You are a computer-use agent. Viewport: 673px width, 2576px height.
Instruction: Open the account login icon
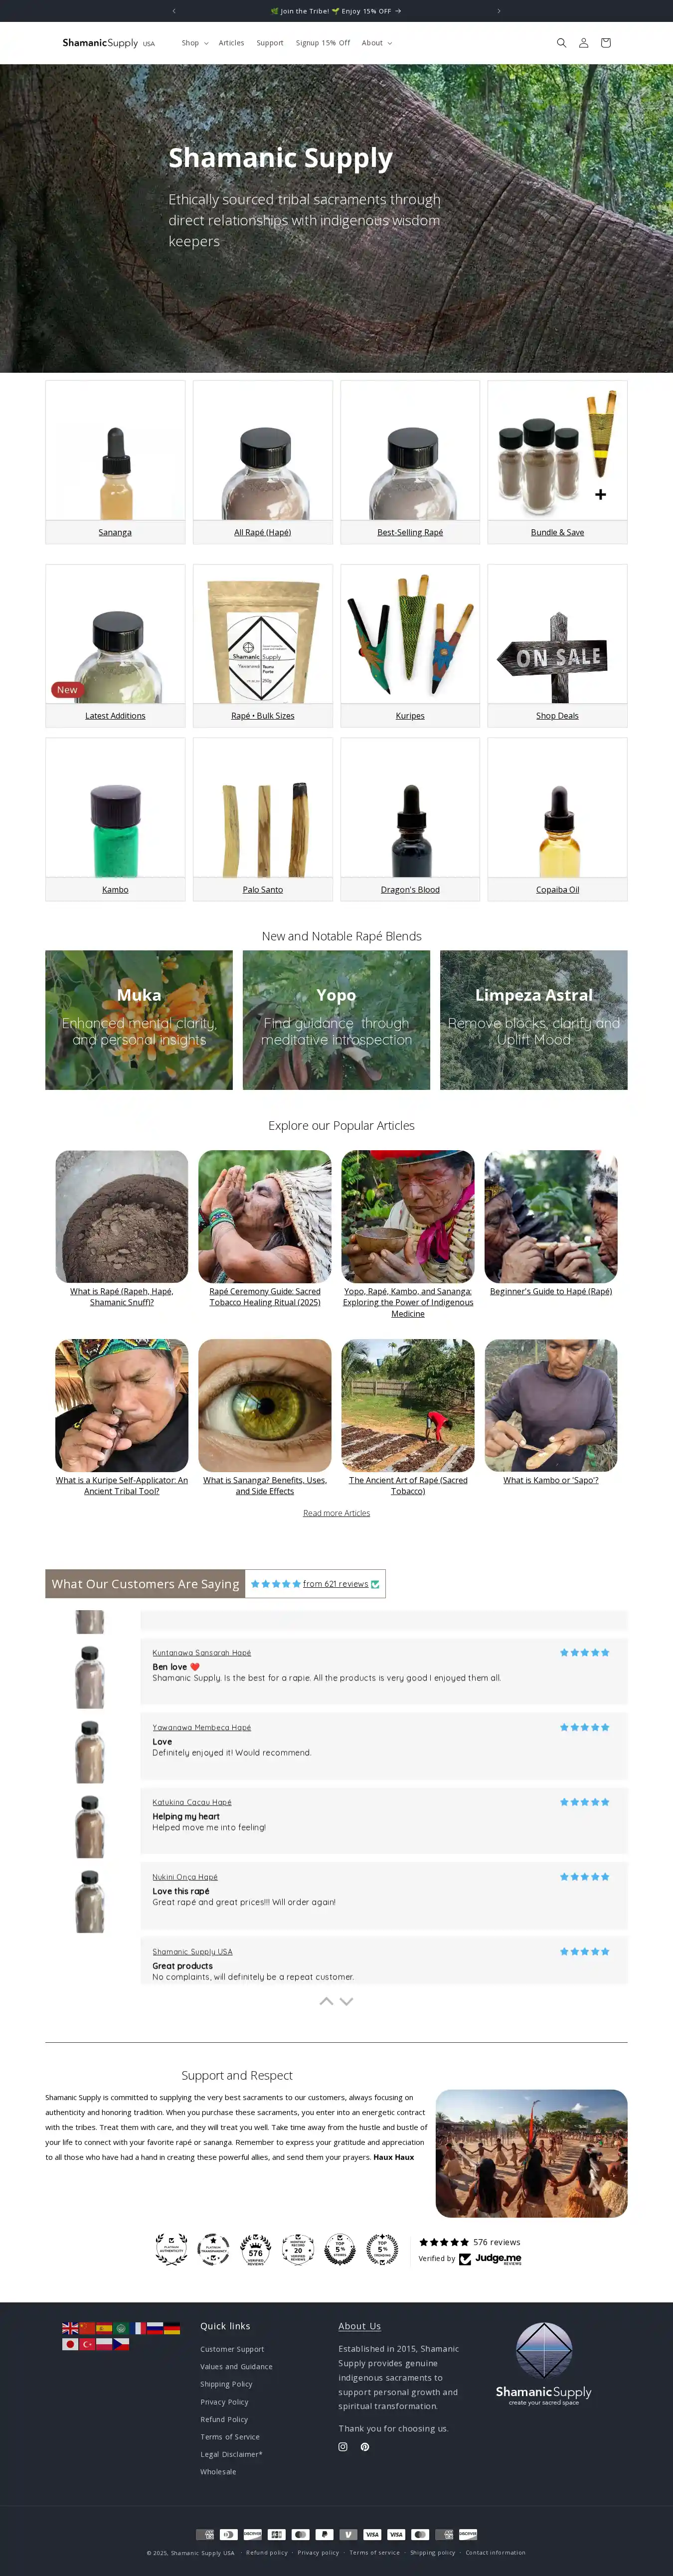click(x=583, y=43)
